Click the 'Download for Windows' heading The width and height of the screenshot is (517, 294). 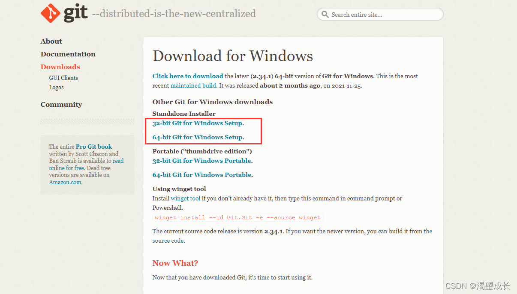click(x=233, y=56)
